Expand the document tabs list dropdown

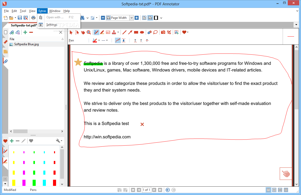(x=296, y=25)
